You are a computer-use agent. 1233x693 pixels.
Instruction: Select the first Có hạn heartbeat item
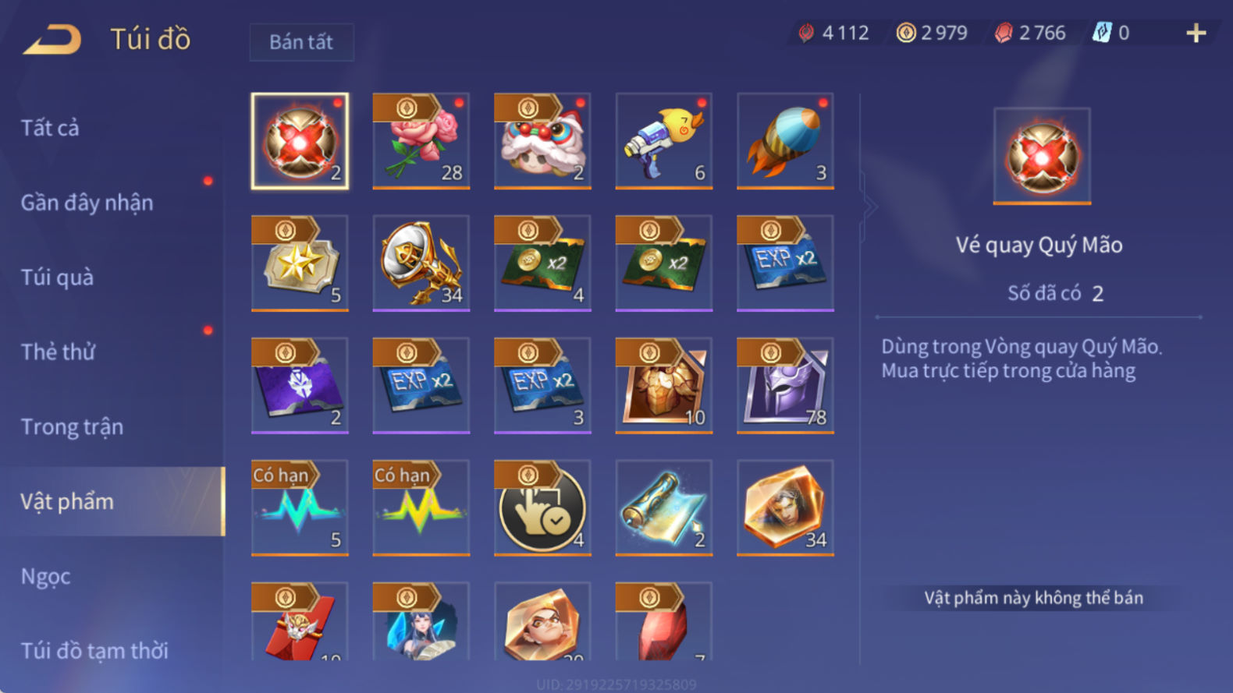click(x=300, y=508)
